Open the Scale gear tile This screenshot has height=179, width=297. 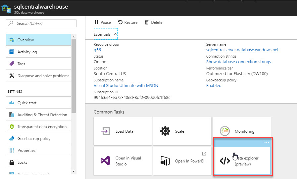[182, 131]
